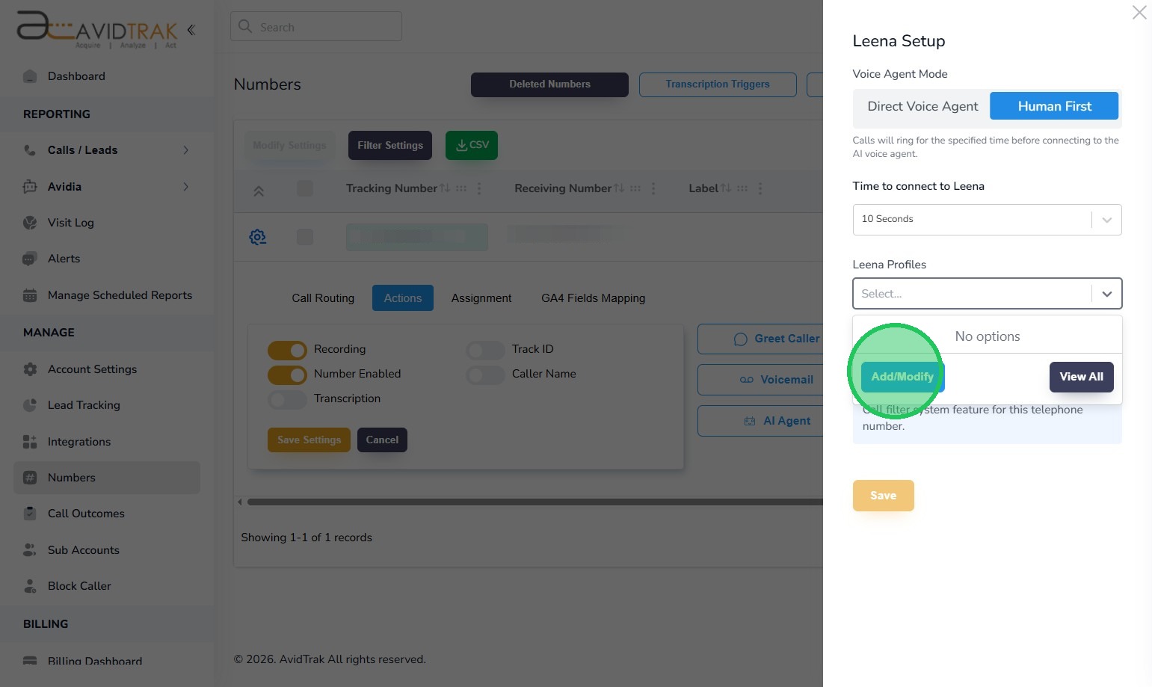Image resolution: width=1152 pixels, height=687 pixels.
Task: Click the Dashboard sidebar icon
Action: coord(30,76)
